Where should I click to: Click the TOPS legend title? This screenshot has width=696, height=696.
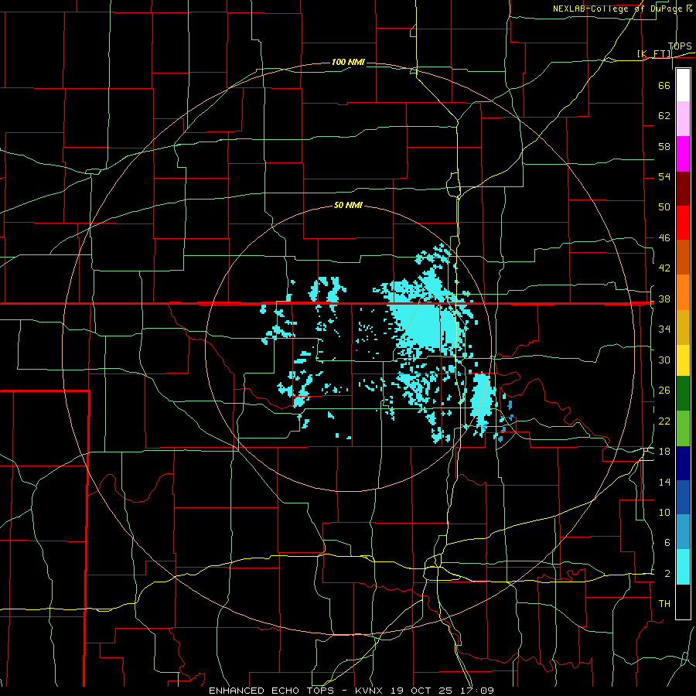(680, 46)
